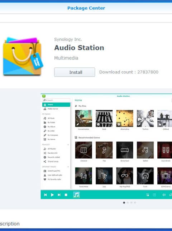Image resolution: width=172 pixels, height=231 pixels.
Task: Open the Techno pinned album
Action: pos(145,119)
